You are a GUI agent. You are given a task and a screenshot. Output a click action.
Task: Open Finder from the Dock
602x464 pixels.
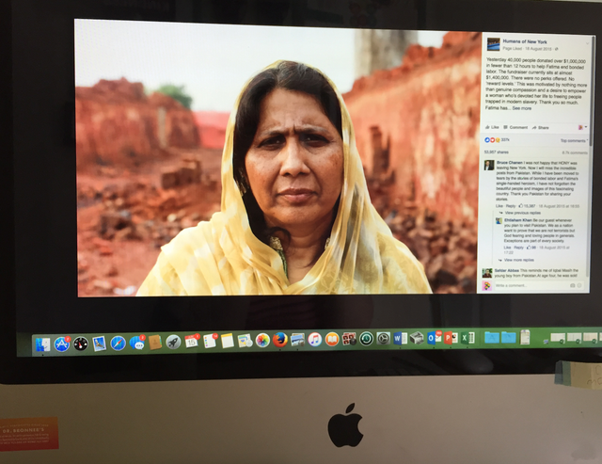click(x=43, y=344)
